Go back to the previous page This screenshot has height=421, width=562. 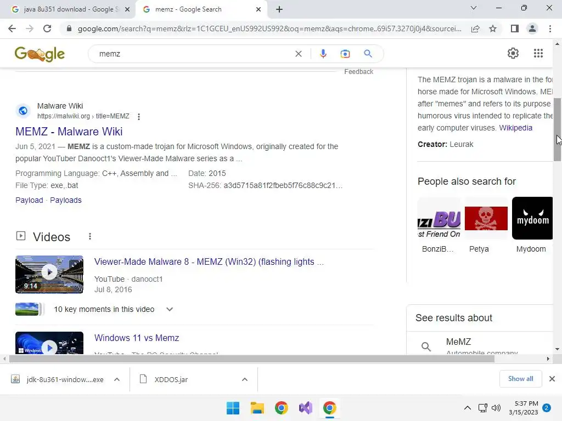12,29
